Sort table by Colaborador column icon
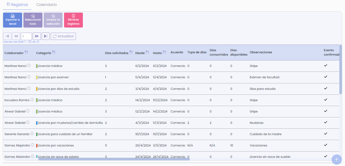The image size is (345, 166). coord(26,53)
